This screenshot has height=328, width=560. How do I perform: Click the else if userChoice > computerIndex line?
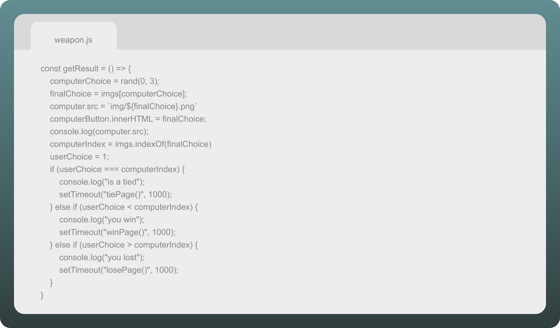pyautogui.click(x=124, y=245)
